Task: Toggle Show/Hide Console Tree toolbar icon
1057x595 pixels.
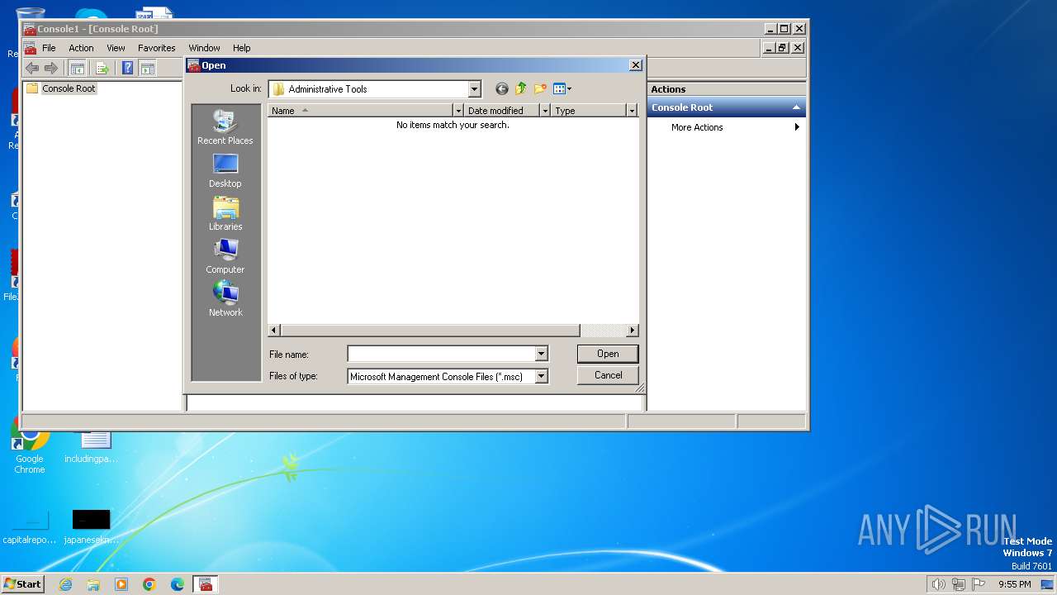Action: 77,69
